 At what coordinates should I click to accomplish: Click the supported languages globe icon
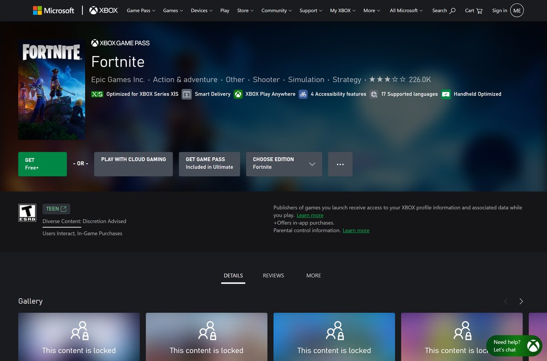[374, 94]
